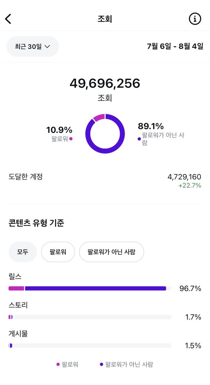Click the 콘텐츠 유형 기준 section heading
Screen dimensions: 210x385
pos(36,223)
